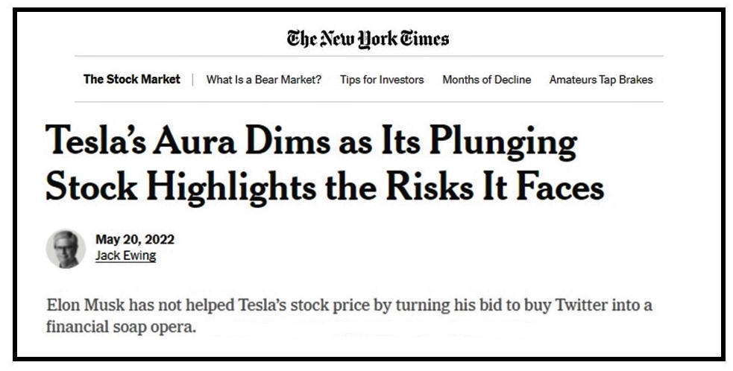
Task: Select Tips for Investors in navigation
Action: pyautogui.click(x=382, y=80)
